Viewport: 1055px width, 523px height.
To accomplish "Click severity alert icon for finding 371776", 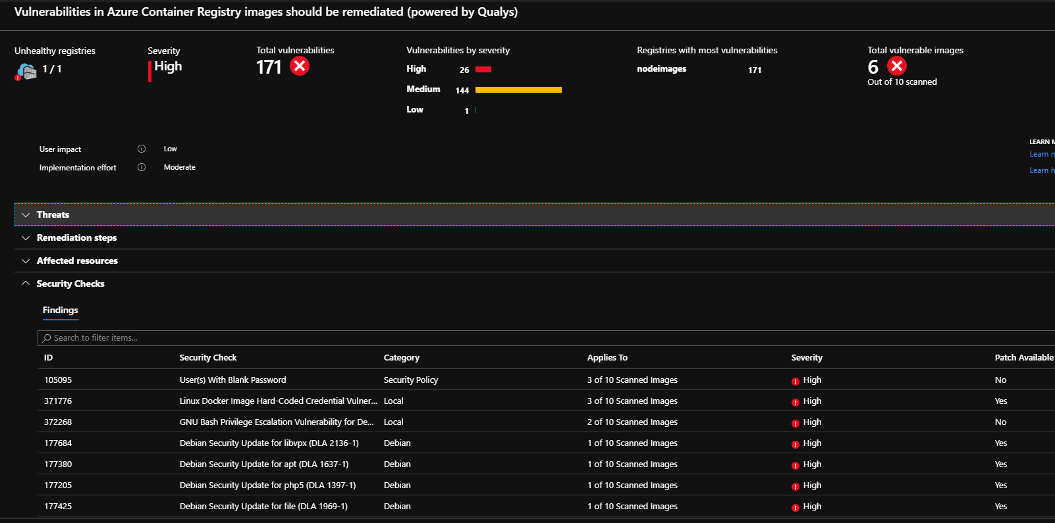I will [x=796, y=402].
